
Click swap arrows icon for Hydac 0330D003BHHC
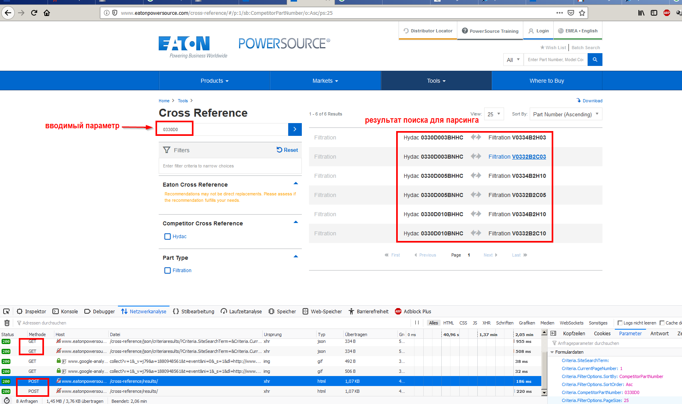pyautogui.click(x=476, y=137)
